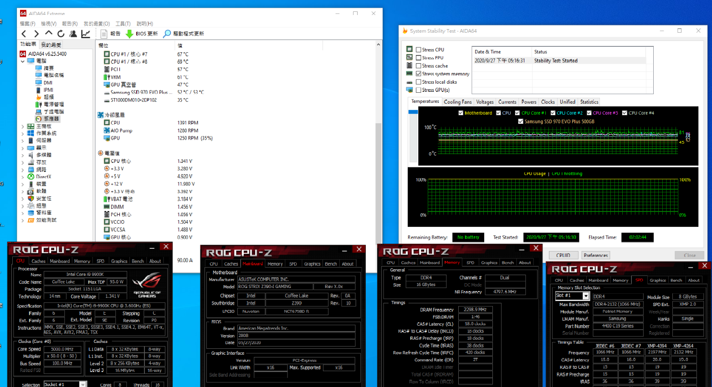Go forward with AIDA64 toolbar forward arrow
712x387 pixels.
click(x=36, y=34)
